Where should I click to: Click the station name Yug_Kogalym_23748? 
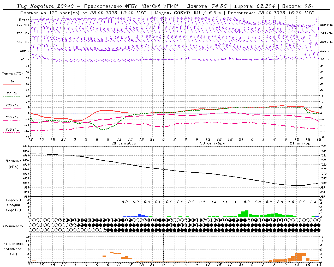point(45,6)
